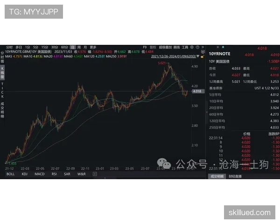The image size is (280, 224).
Task: Click 250日平均 value 4.033
Action: [x=274, y=127]
